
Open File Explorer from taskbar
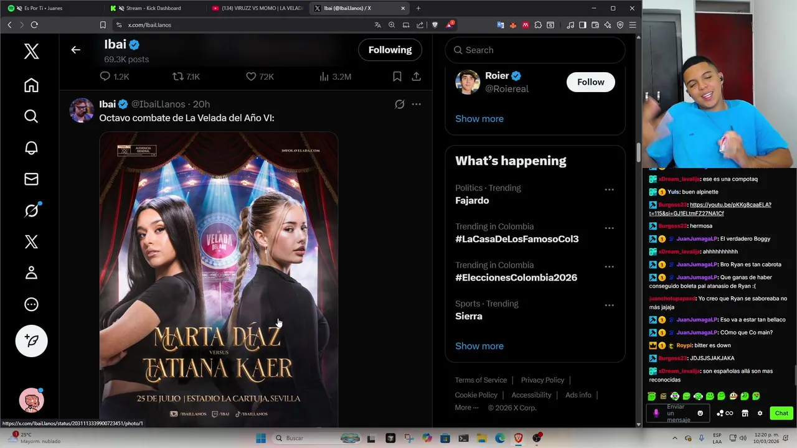(x=482, y=438)
